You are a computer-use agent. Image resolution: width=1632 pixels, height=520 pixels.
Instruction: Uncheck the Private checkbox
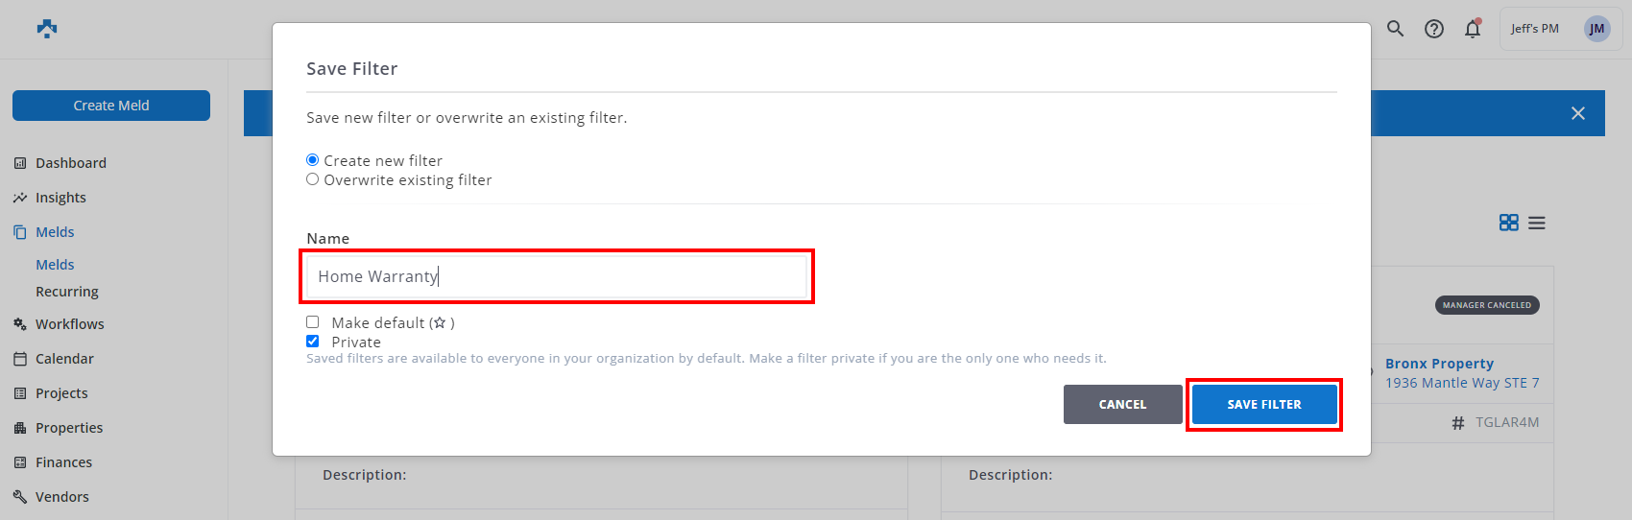click(313, 342)
